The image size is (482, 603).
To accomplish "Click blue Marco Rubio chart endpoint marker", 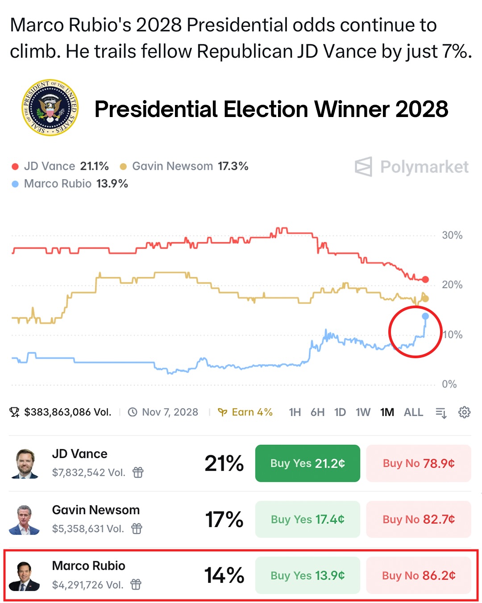I will pos(425,316).
